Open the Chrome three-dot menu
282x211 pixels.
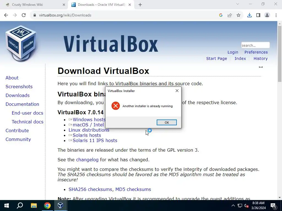point(276,15)
